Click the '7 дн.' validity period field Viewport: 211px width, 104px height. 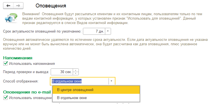94,31
